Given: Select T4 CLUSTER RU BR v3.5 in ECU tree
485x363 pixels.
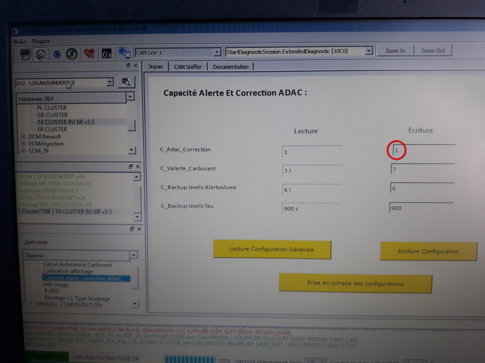Looking at the screenshot, I should click(66, 122).
